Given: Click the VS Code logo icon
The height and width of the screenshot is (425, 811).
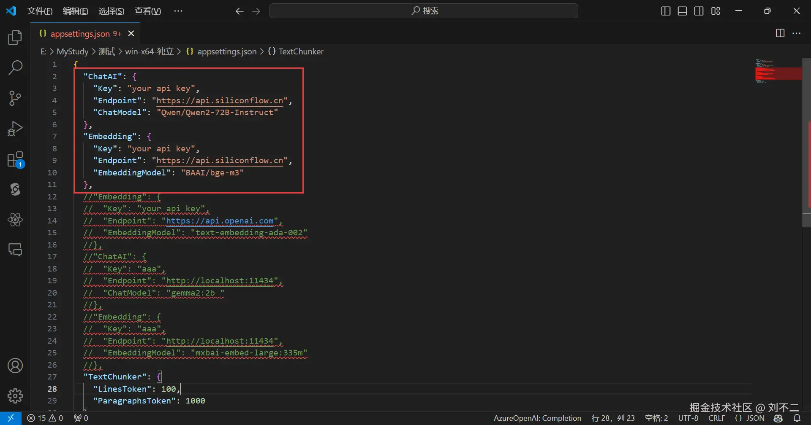Looking at the screenshot, I should coord(11,11).
